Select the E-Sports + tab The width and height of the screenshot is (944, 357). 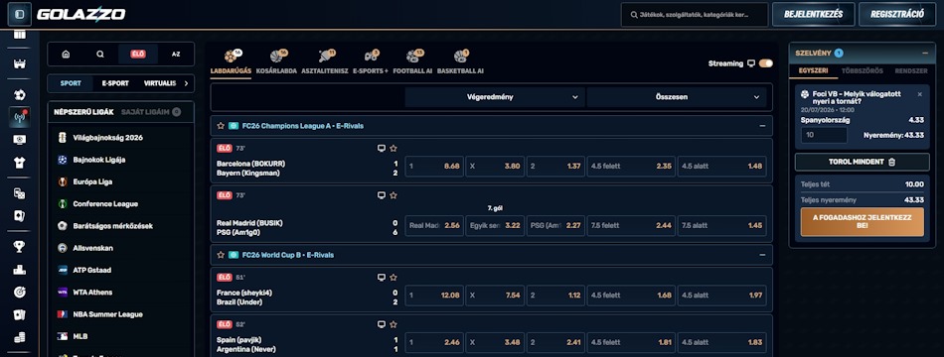pyautogui.click(x=371, y=62)
